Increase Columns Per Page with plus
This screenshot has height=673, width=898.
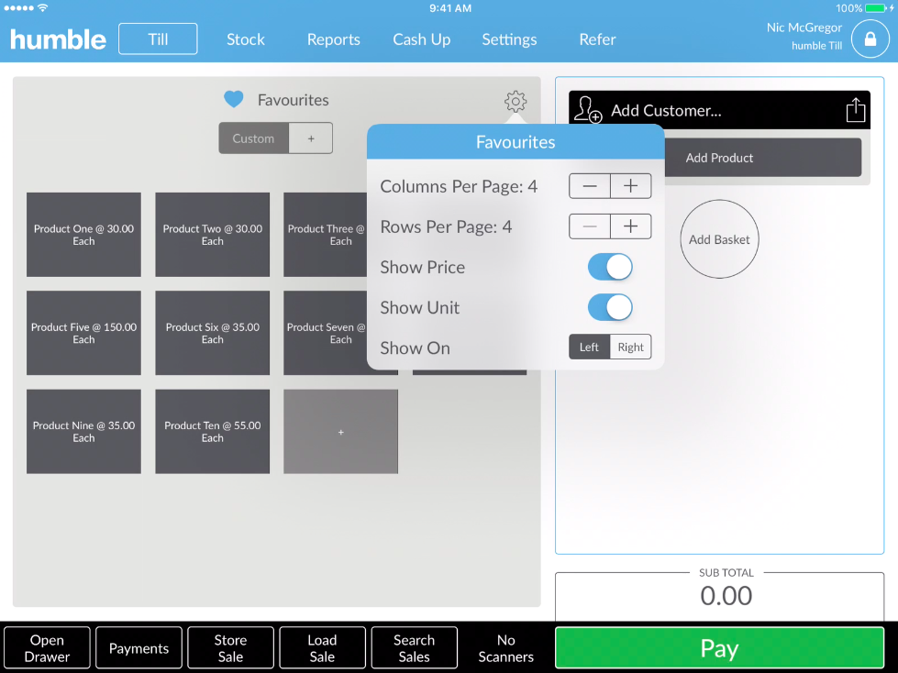coord(630,186)
